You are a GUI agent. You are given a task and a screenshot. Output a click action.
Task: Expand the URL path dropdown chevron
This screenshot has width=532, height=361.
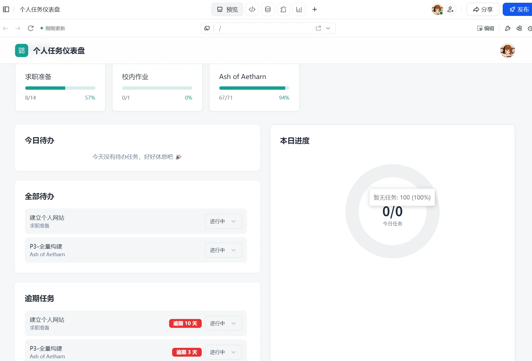click(x=328, y=28)
